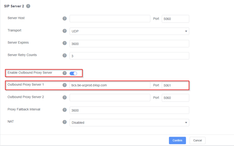Open the NAT Disabled dropdown
Image resolution: width=234 pixels, height=146 pixels.
(129, 123)
